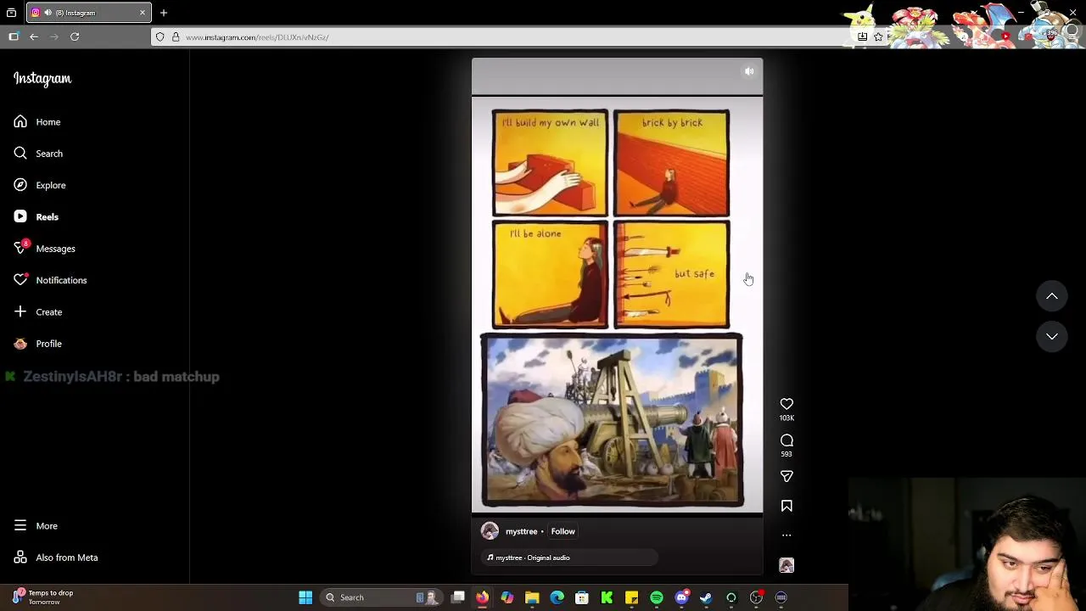Open Steam from the taskbar
1086x611 pixels.
[706, 597]
